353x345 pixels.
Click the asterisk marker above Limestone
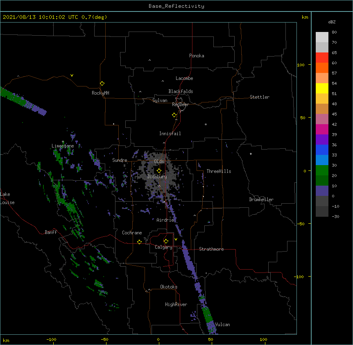click(x=63, y=142)
